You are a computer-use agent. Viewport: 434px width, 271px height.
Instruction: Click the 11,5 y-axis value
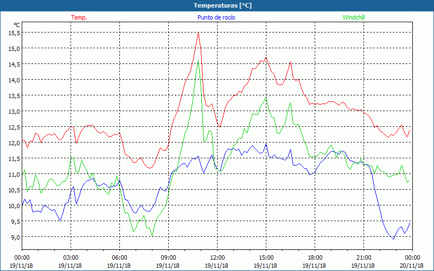15,158
